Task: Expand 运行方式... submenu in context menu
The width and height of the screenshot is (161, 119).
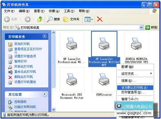Action: tap(135, 73)
